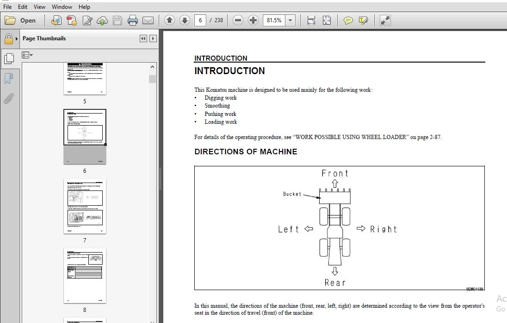Click thumbnails scrollbar up arrow
Viewport: 507px width, 323px height.
click(152, 67)
